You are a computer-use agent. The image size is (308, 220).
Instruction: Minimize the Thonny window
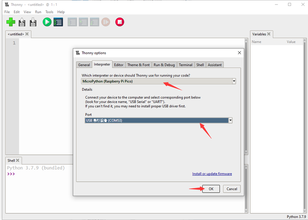coord(276,5)
